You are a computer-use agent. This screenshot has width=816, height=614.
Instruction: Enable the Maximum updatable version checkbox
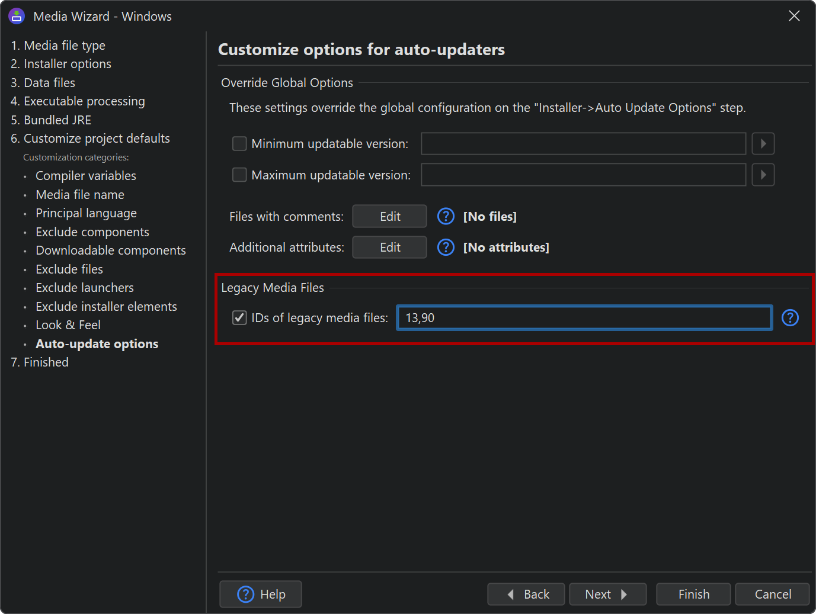click(x=239, y=175)
